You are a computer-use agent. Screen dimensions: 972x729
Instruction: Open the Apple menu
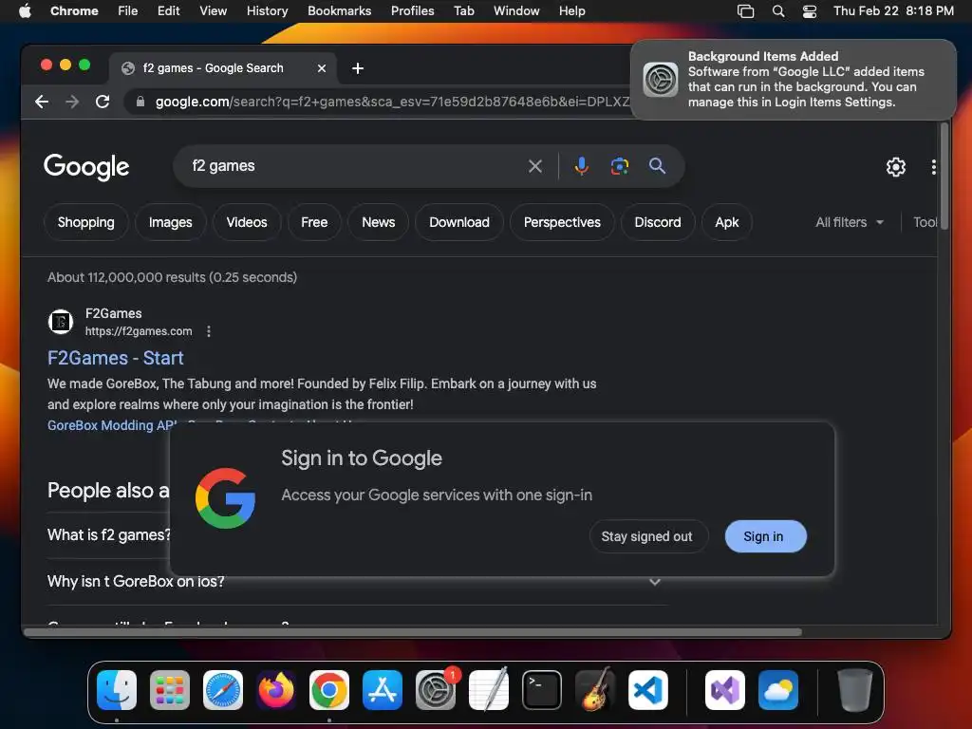tap(25, 11)
